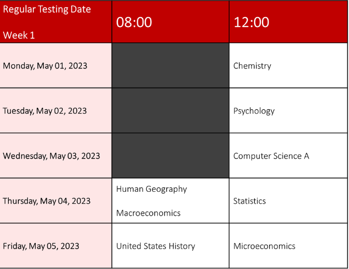
Task: Select the 08:00 column header
Action: pos(171,22)
